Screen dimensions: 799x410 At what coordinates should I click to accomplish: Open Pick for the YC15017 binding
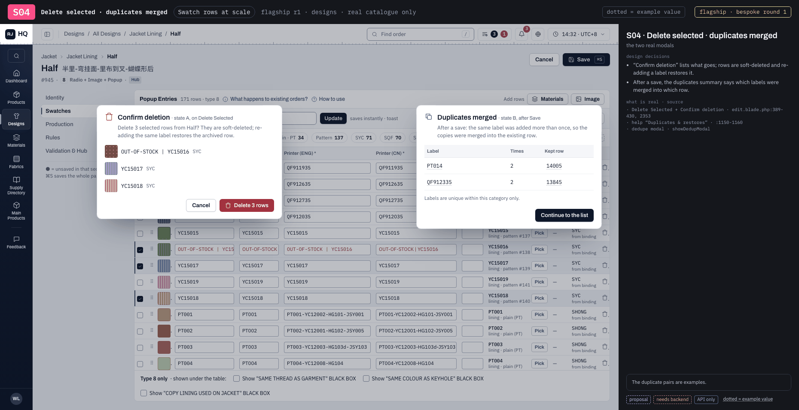click(540, 265)
